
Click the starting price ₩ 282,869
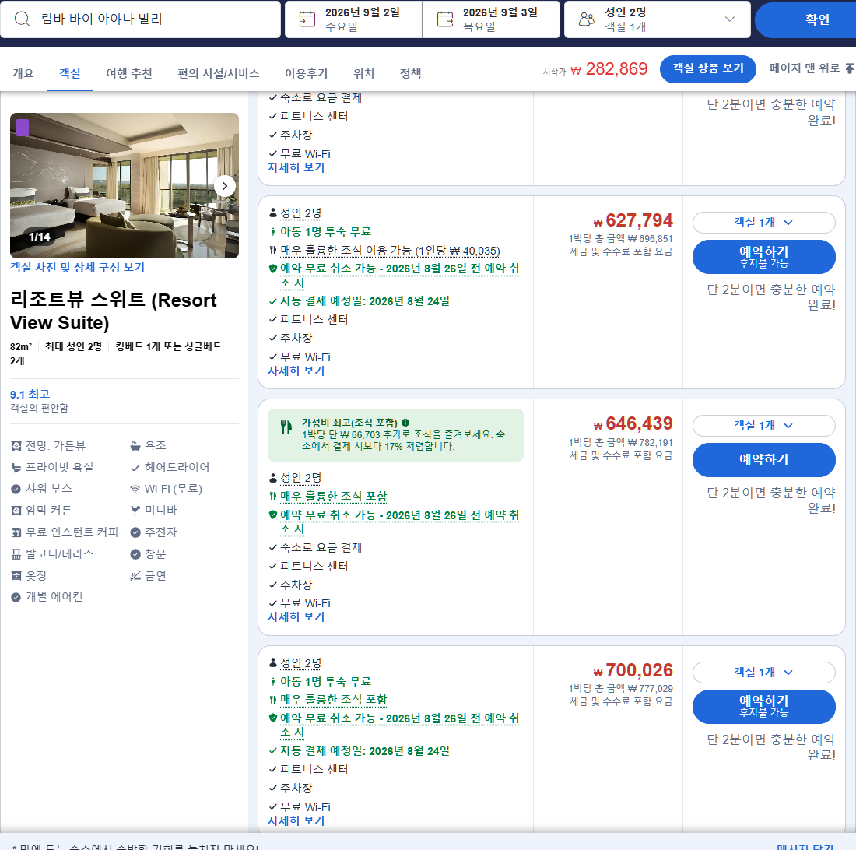[609, 68]
